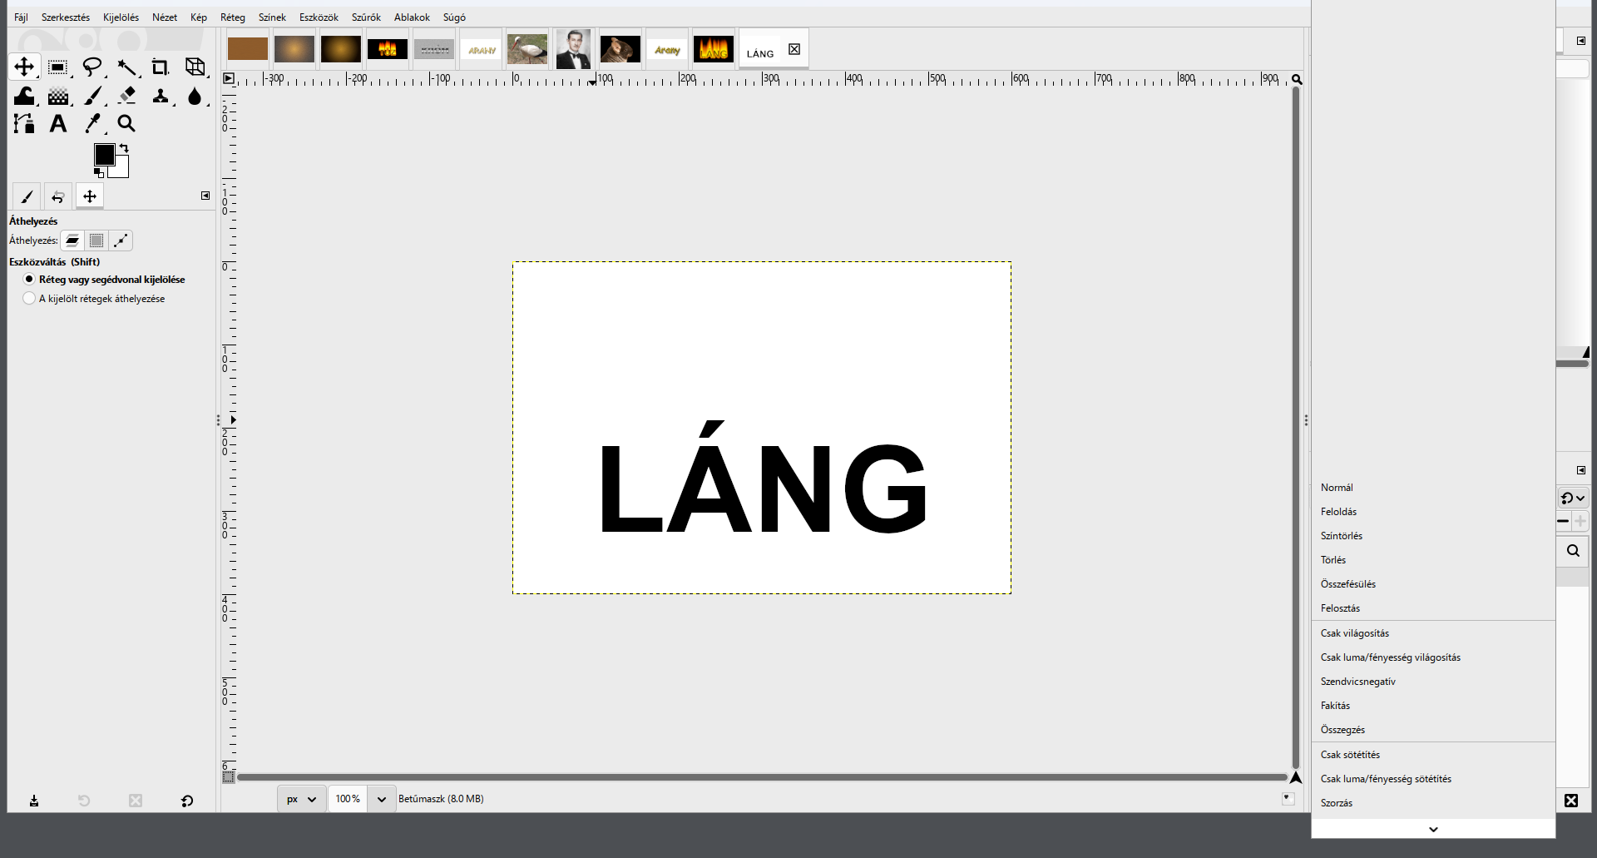Viewport: 1597px width, 858px height.
Task: Open the layer mode switch dropdown
Action: click(1573, 498)
